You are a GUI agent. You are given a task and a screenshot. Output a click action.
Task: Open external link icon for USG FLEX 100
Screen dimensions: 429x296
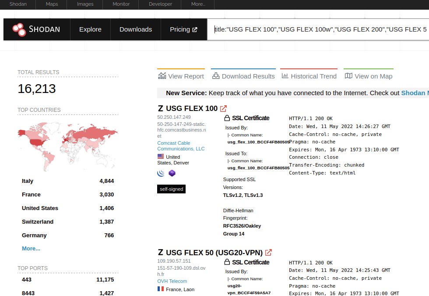pyautogui.click(x=224, y=108)
